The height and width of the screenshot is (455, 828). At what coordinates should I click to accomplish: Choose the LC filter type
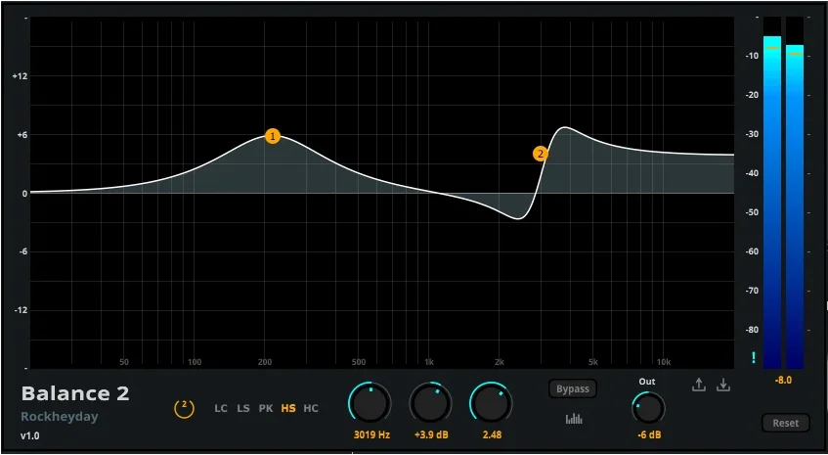coord(221,408)
